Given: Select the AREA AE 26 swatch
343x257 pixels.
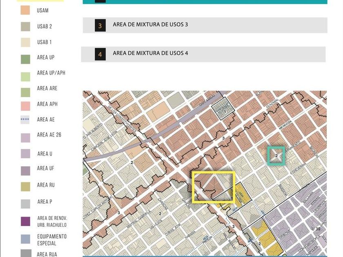Looking at the screenshot, I should pos(25,138).
